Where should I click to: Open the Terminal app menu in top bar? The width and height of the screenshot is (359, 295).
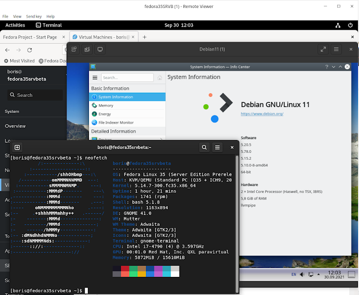tap(49, 25)
